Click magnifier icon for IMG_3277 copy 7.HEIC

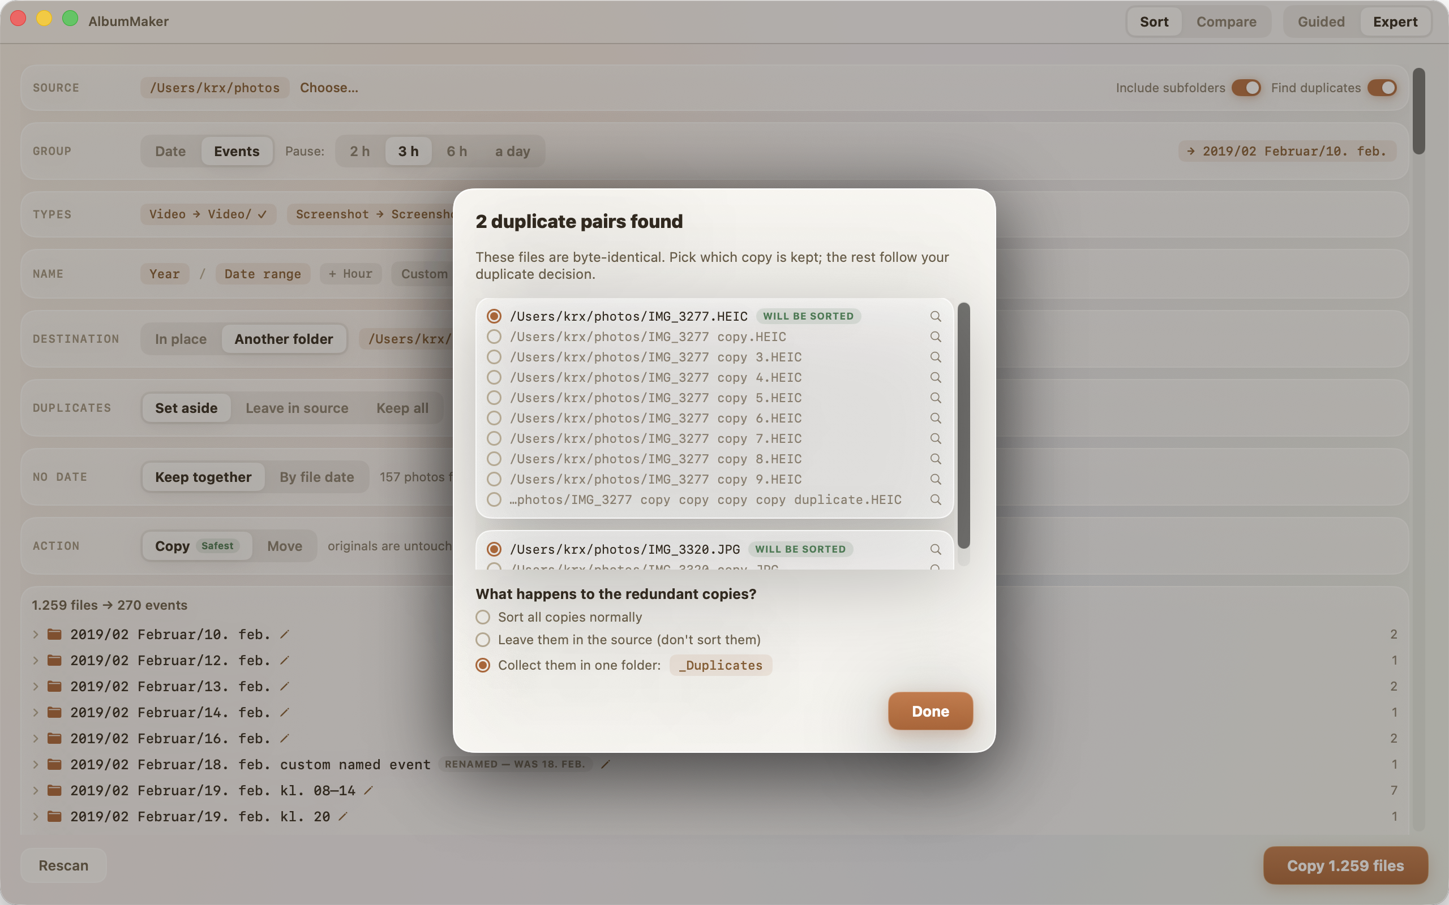[x=935, y=438]
